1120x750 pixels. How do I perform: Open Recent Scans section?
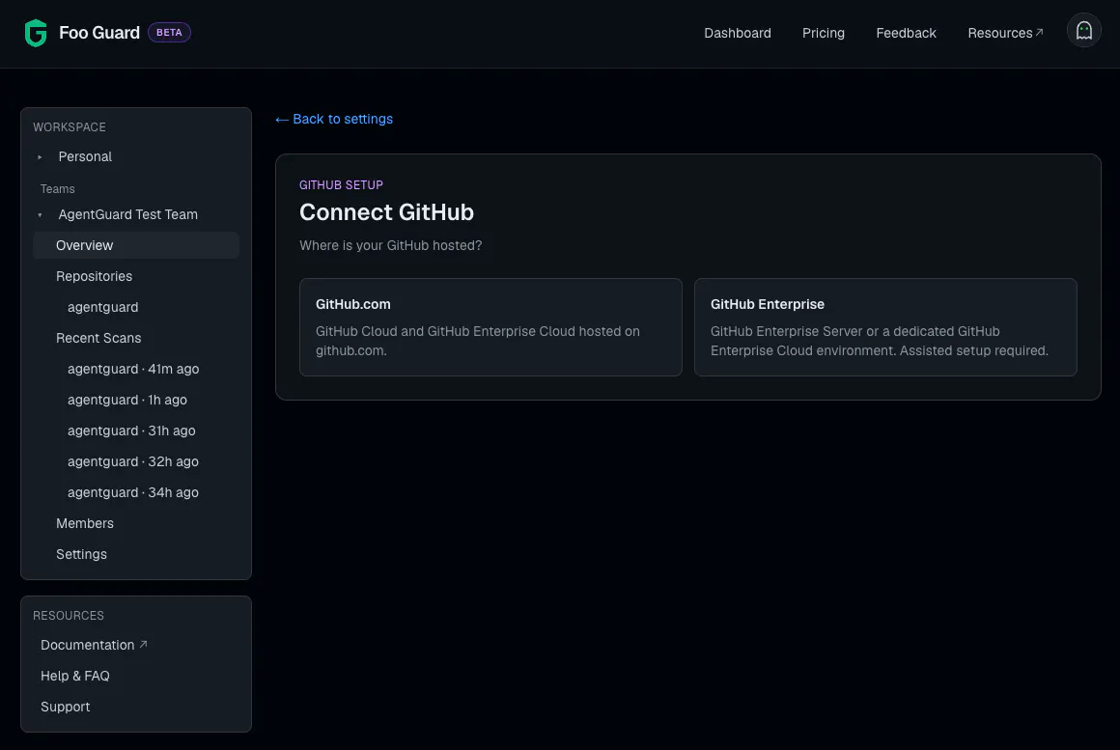coord(98,338)
